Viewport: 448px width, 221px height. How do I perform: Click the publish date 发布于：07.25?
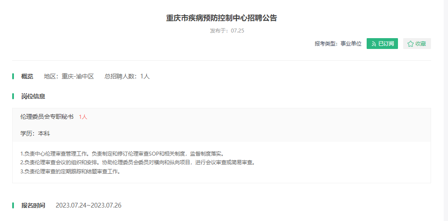click(227, 31)
